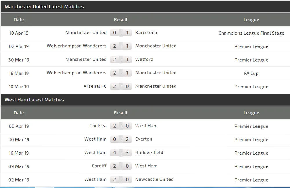This screenshot has height=188, width=290.
Task: Select the Date column header
Action: coord(19,19)
